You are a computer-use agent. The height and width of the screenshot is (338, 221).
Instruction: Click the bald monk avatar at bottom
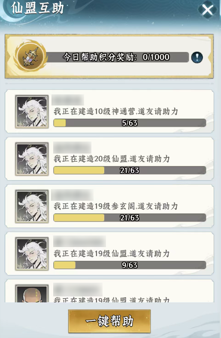(32, 293)
